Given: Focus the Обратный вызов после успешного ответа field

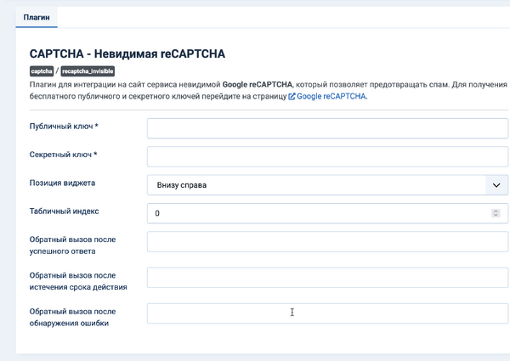Looking at the screenshot, I should click(x=327, y=241).
